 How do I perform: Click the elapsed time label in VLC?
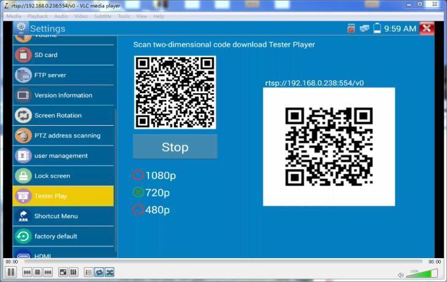pos(12,262)
